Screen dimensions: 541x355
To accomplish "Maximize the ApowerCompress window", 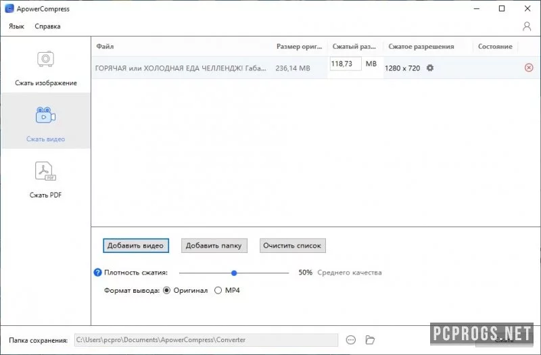I will [x=502, y=9].
